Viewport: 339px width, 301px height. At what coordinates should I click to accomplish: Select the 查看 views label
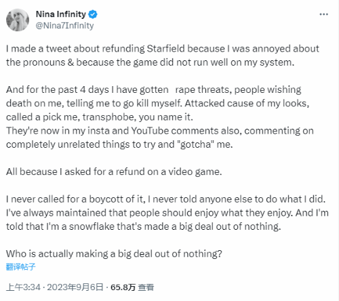[146, 287]
